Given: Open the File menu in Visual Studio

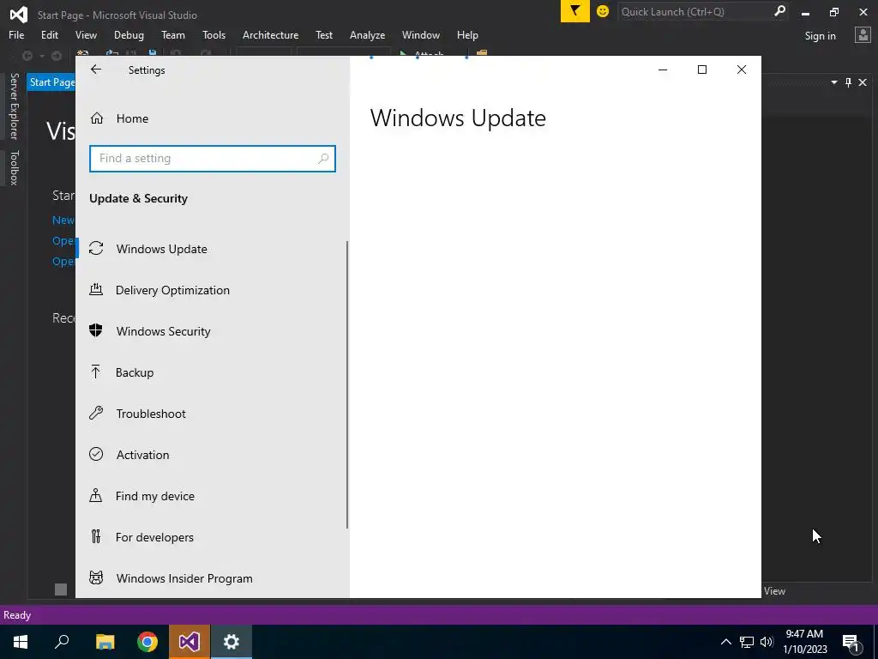Looking at the screenshot, I should coord(16,34).
